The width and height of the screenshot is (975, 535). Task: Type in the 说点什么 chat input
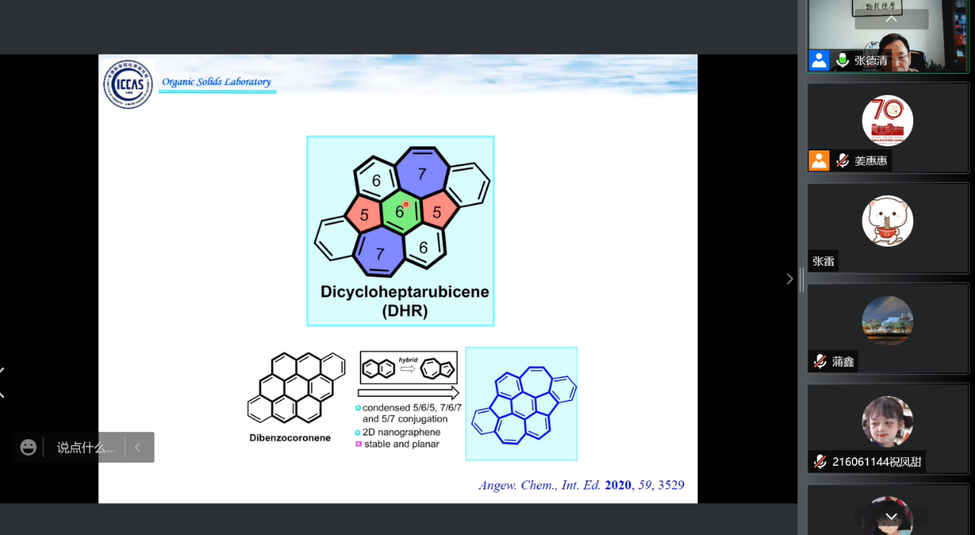point(85,447)
